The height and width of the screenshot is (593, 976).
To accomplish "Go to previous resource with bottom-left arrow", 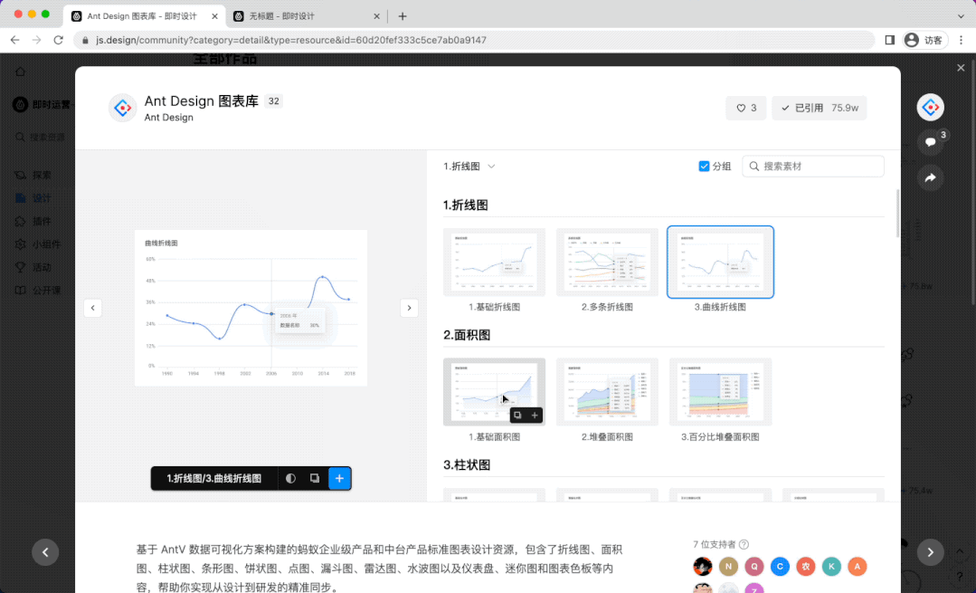I will (x=45, y=552).
